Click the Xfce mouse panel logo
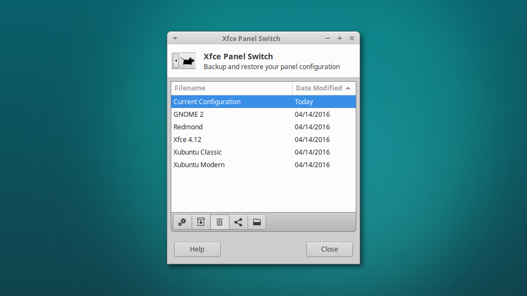 point(184,61)
